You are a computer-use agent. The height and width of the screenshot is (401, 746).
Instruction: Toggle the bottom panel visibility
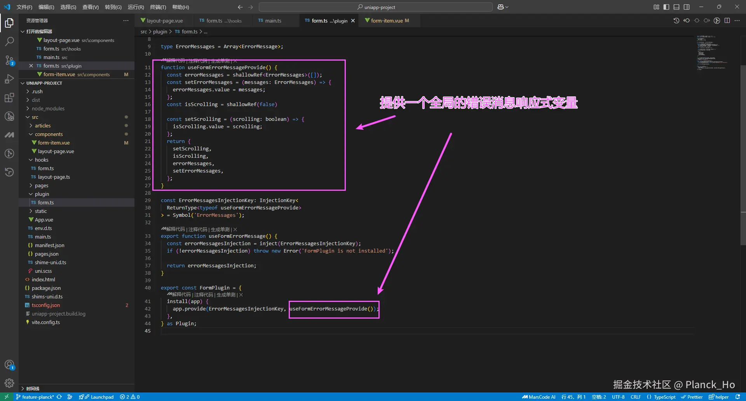click(677, 7)
